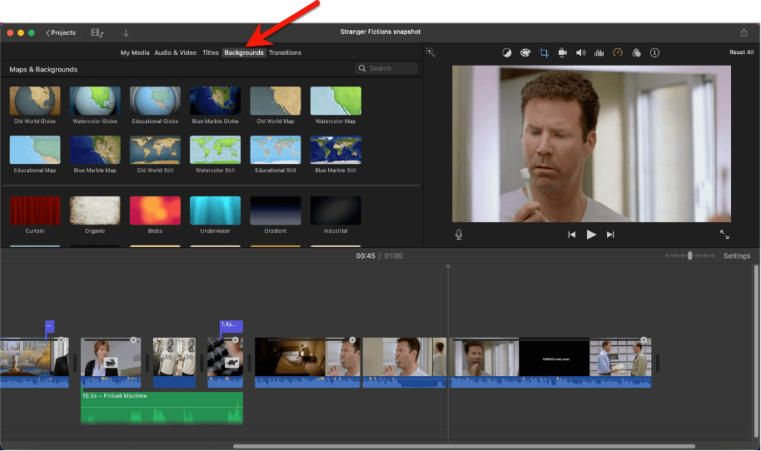The image size is (761, 451).
Task: Apply the magic wand auto-enhance
Action: [430, 52]
